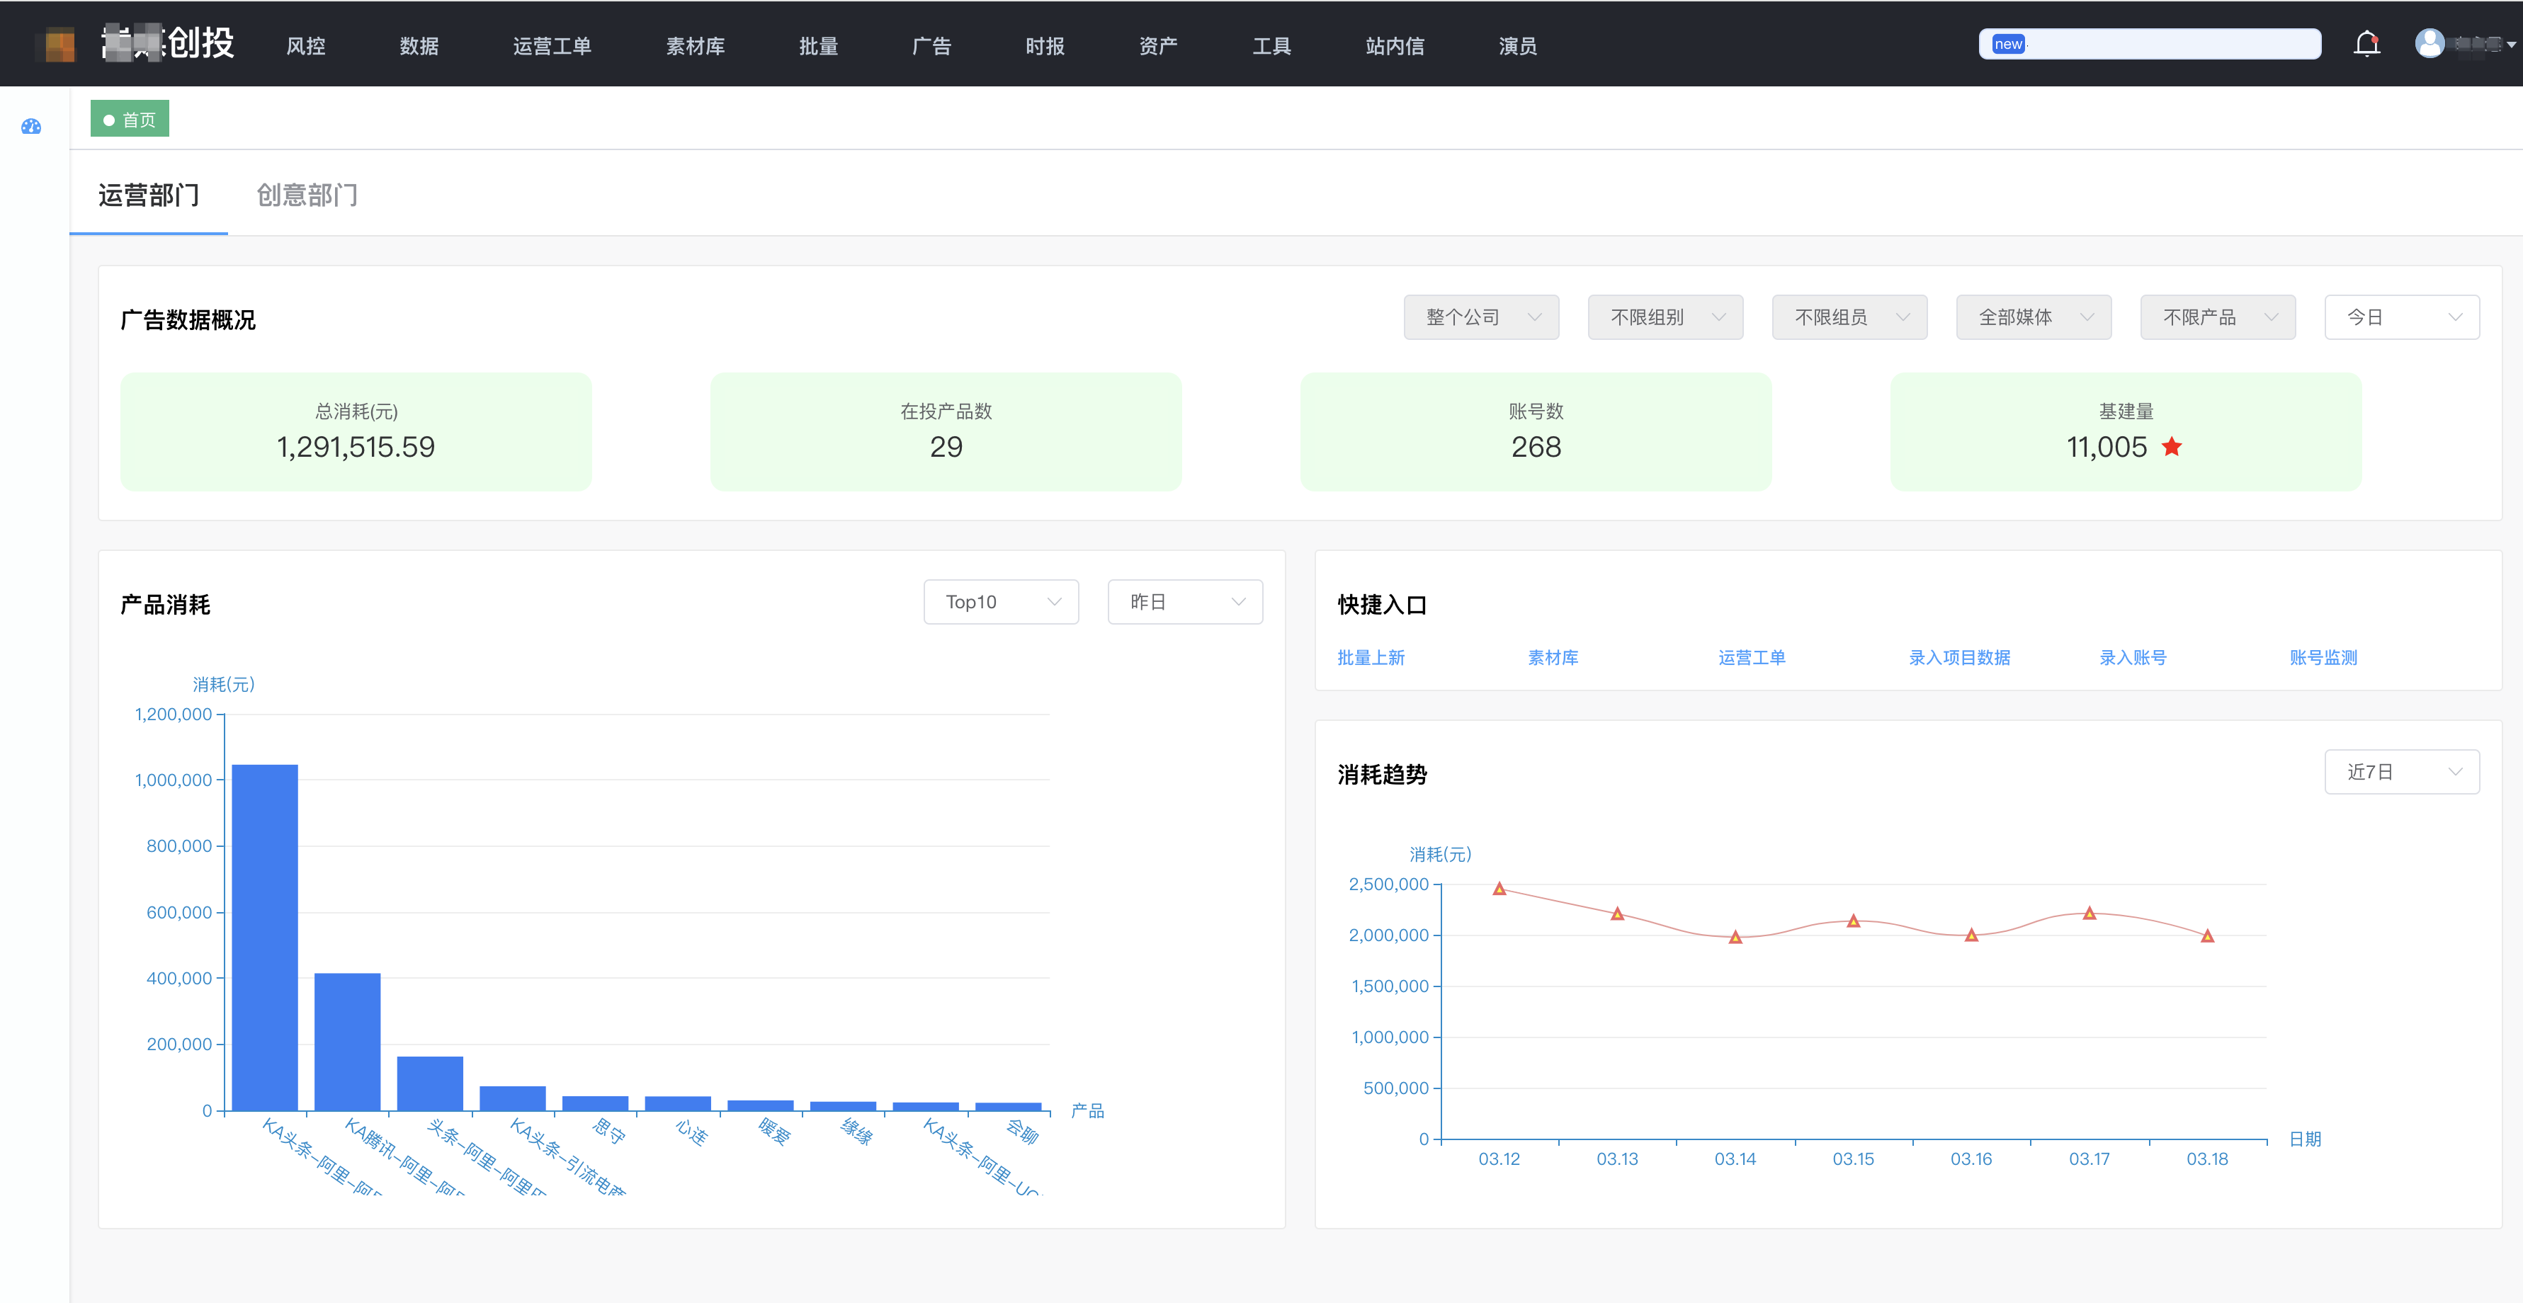This screenshot has width=2523, height=1303.
Task: Expand the 整个公司 dropdown
Action: (1481, 317)
